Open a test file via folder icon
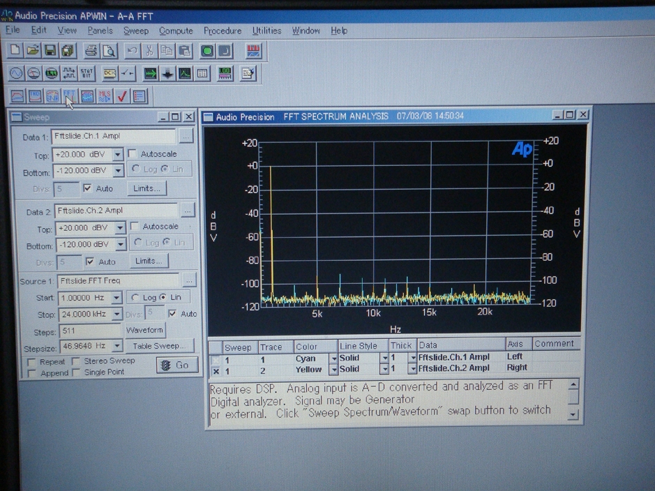 (x=33, y=50)
